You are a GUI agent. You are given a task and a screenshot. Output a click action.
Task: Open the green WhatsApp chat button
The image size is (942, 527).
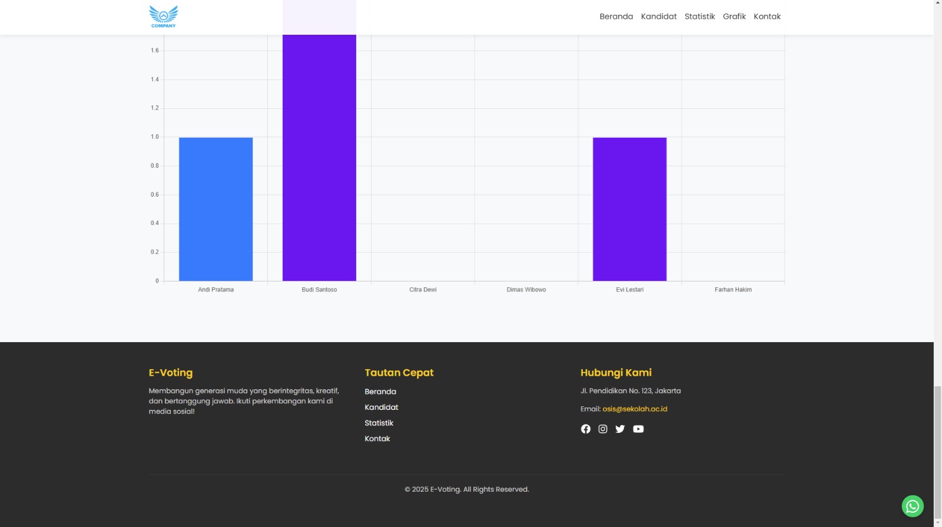click(x=913, y=506)
